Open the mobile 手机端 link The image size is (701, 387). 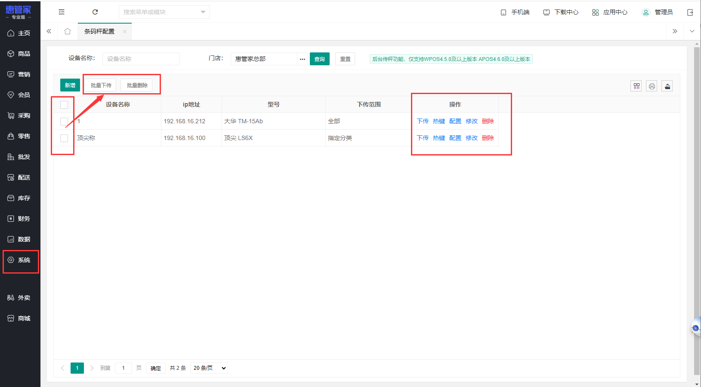(x=515, y=12)
